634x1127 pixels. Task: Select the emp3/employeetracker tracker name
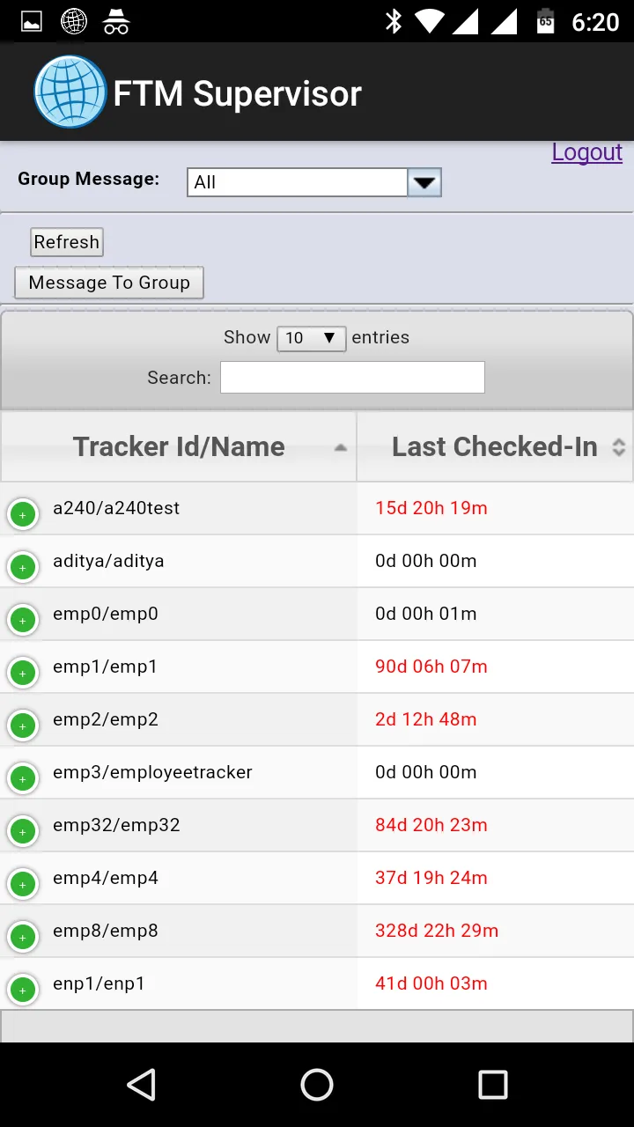click(x=152, y=772)
